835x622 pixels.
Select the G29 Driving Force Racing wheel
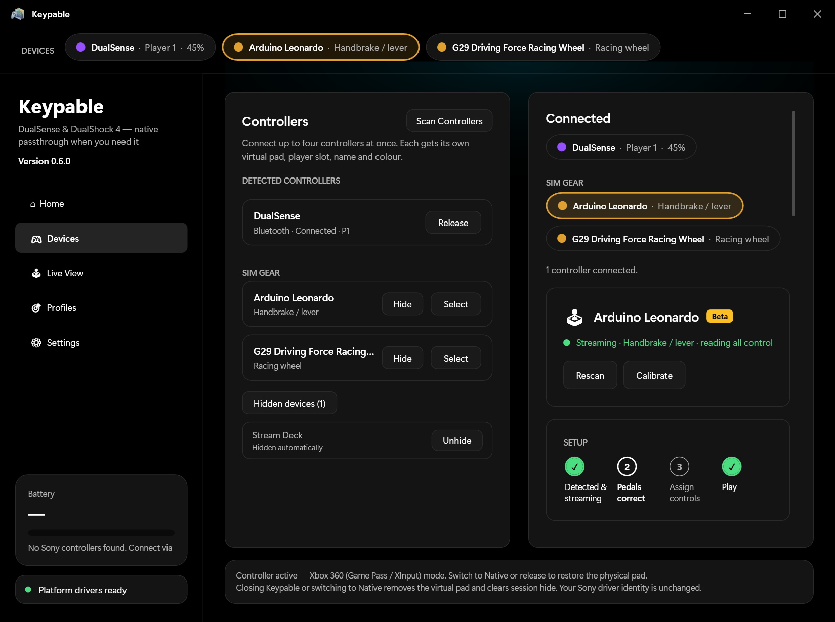coord(456,358)
